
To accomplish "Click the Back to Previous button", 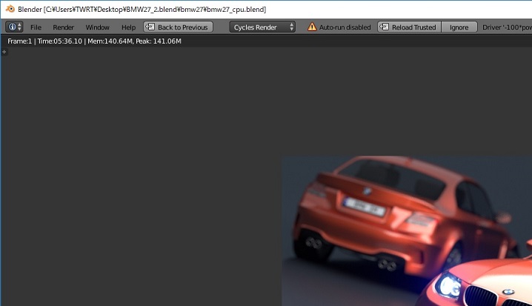I will coord(178,27).
